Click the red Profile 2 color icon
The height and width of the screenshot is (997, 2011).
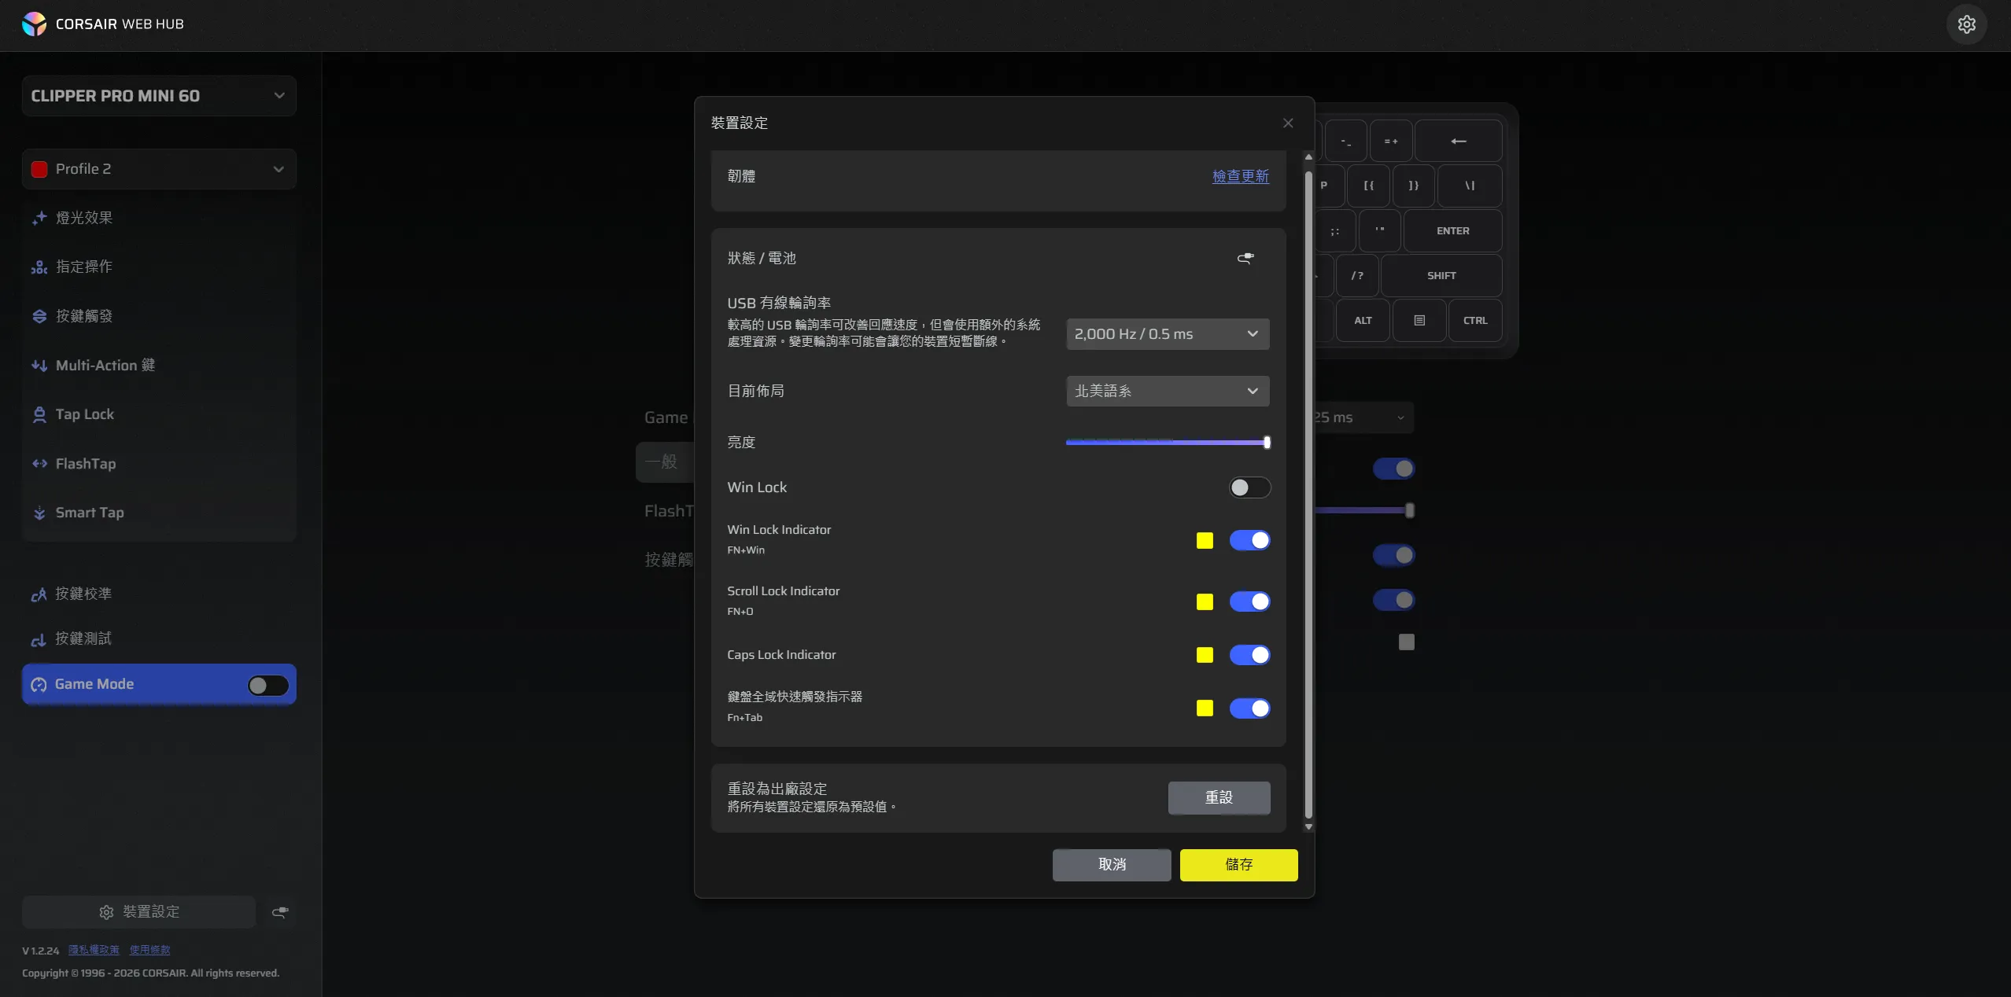tap(39, 169)
